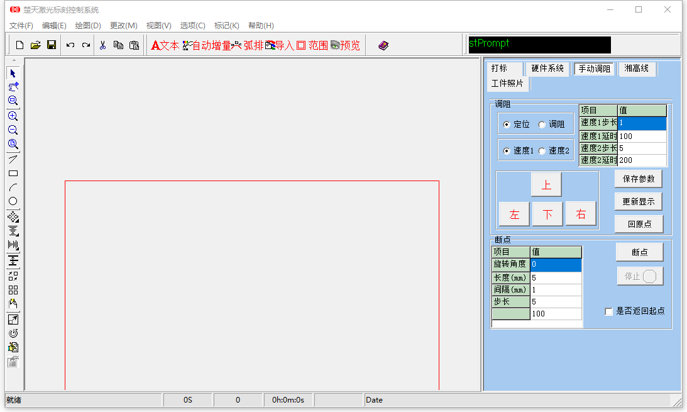Save with the floppy disk icon
Screen dimensions: 687x412
(52, 45)
